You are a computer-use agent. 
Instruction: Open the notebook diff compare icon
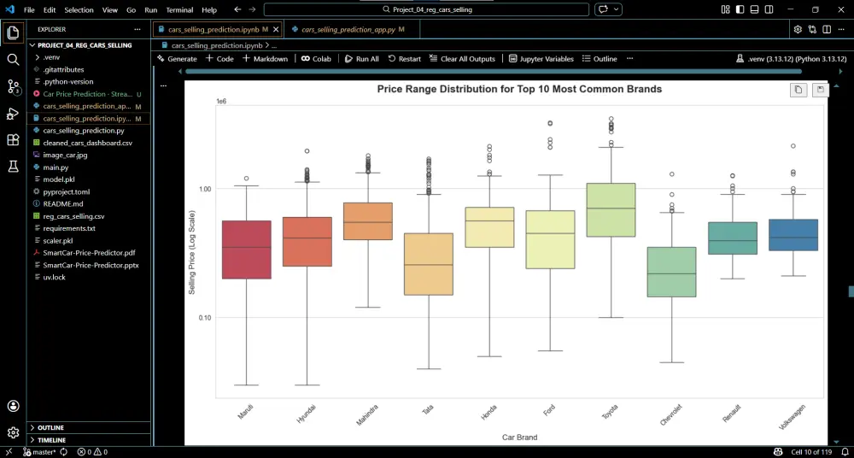[x=813, y=29]
